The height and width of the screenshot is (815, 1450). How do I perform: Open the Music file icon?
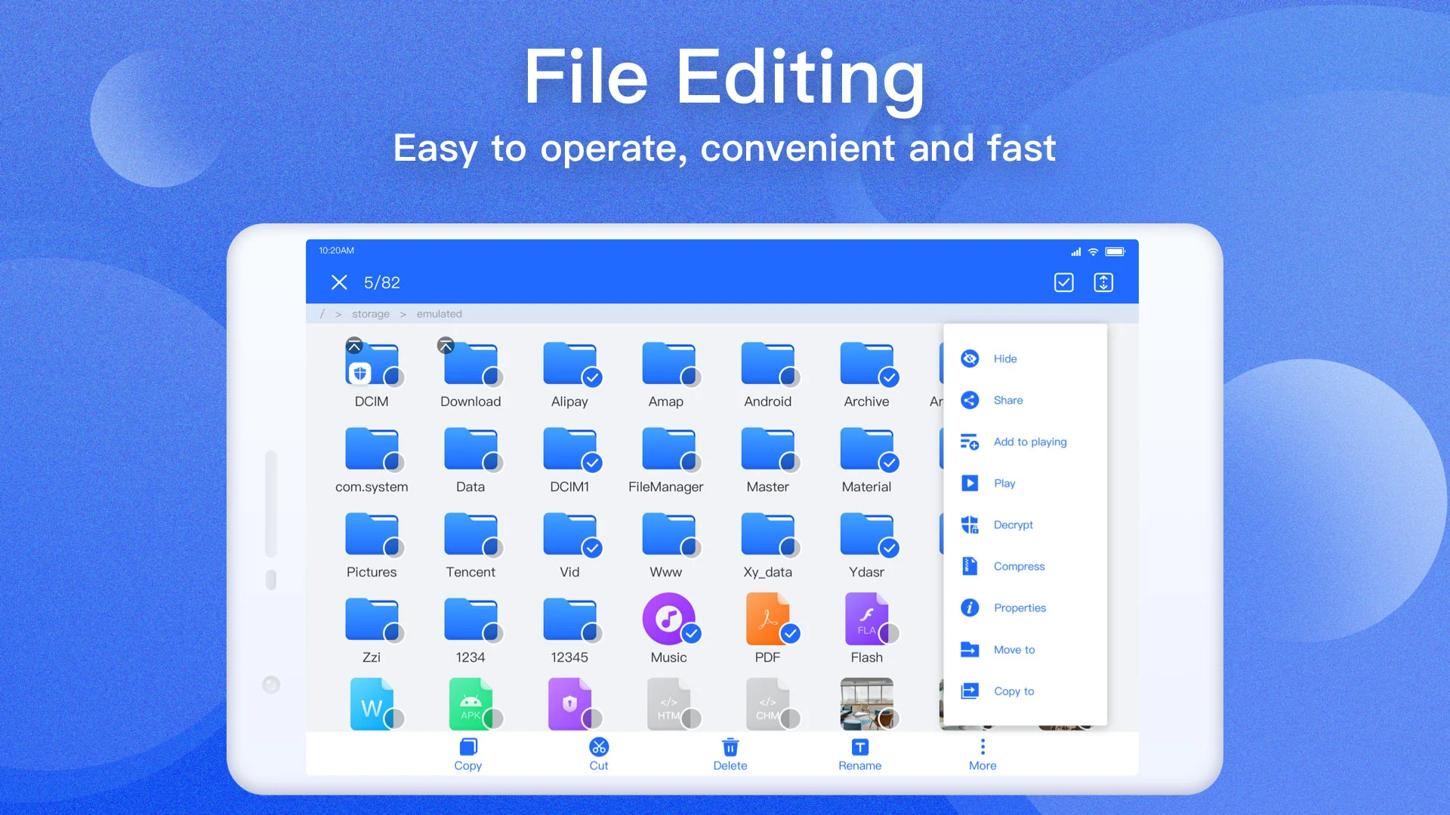click(668, 619)
